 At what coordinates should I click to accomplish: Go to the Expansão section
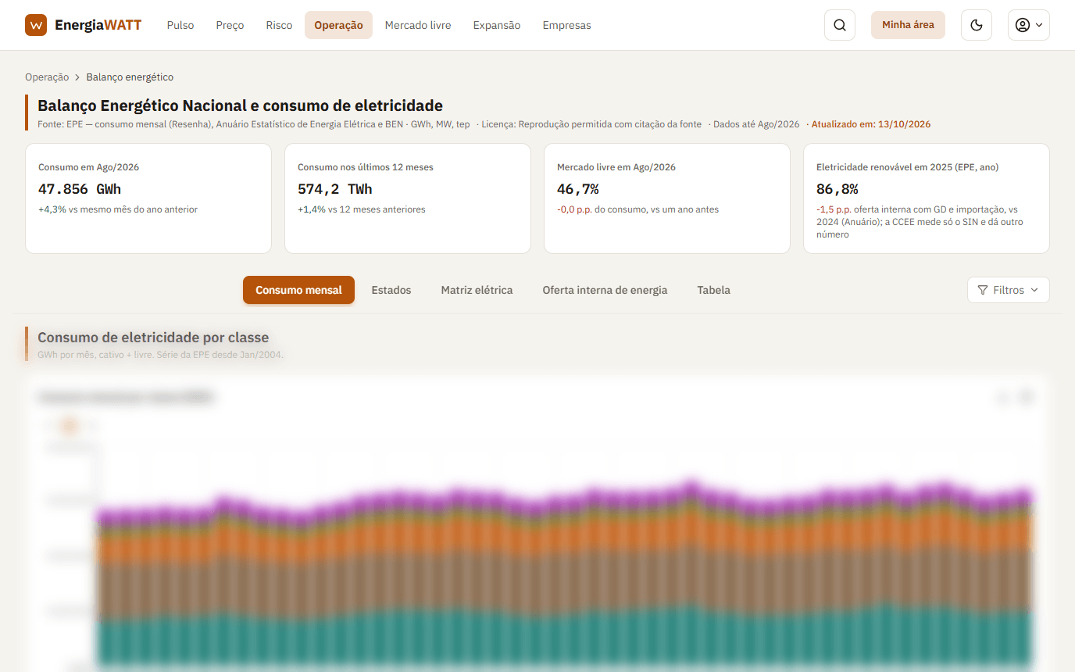coord(497,25)
